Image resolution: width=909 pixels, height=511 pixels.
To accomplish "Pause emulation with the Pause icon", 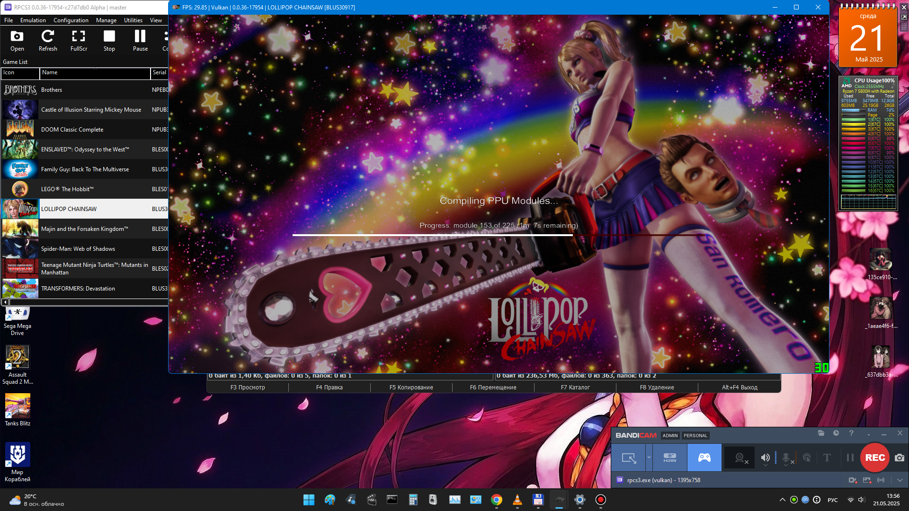I will pyautogui.click(x=140, y=41).
